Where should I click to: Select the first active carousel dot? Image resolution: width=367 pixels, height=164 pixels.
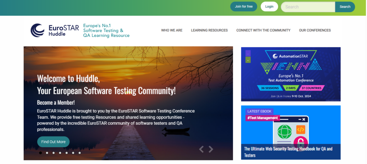(x=40, y=153)
